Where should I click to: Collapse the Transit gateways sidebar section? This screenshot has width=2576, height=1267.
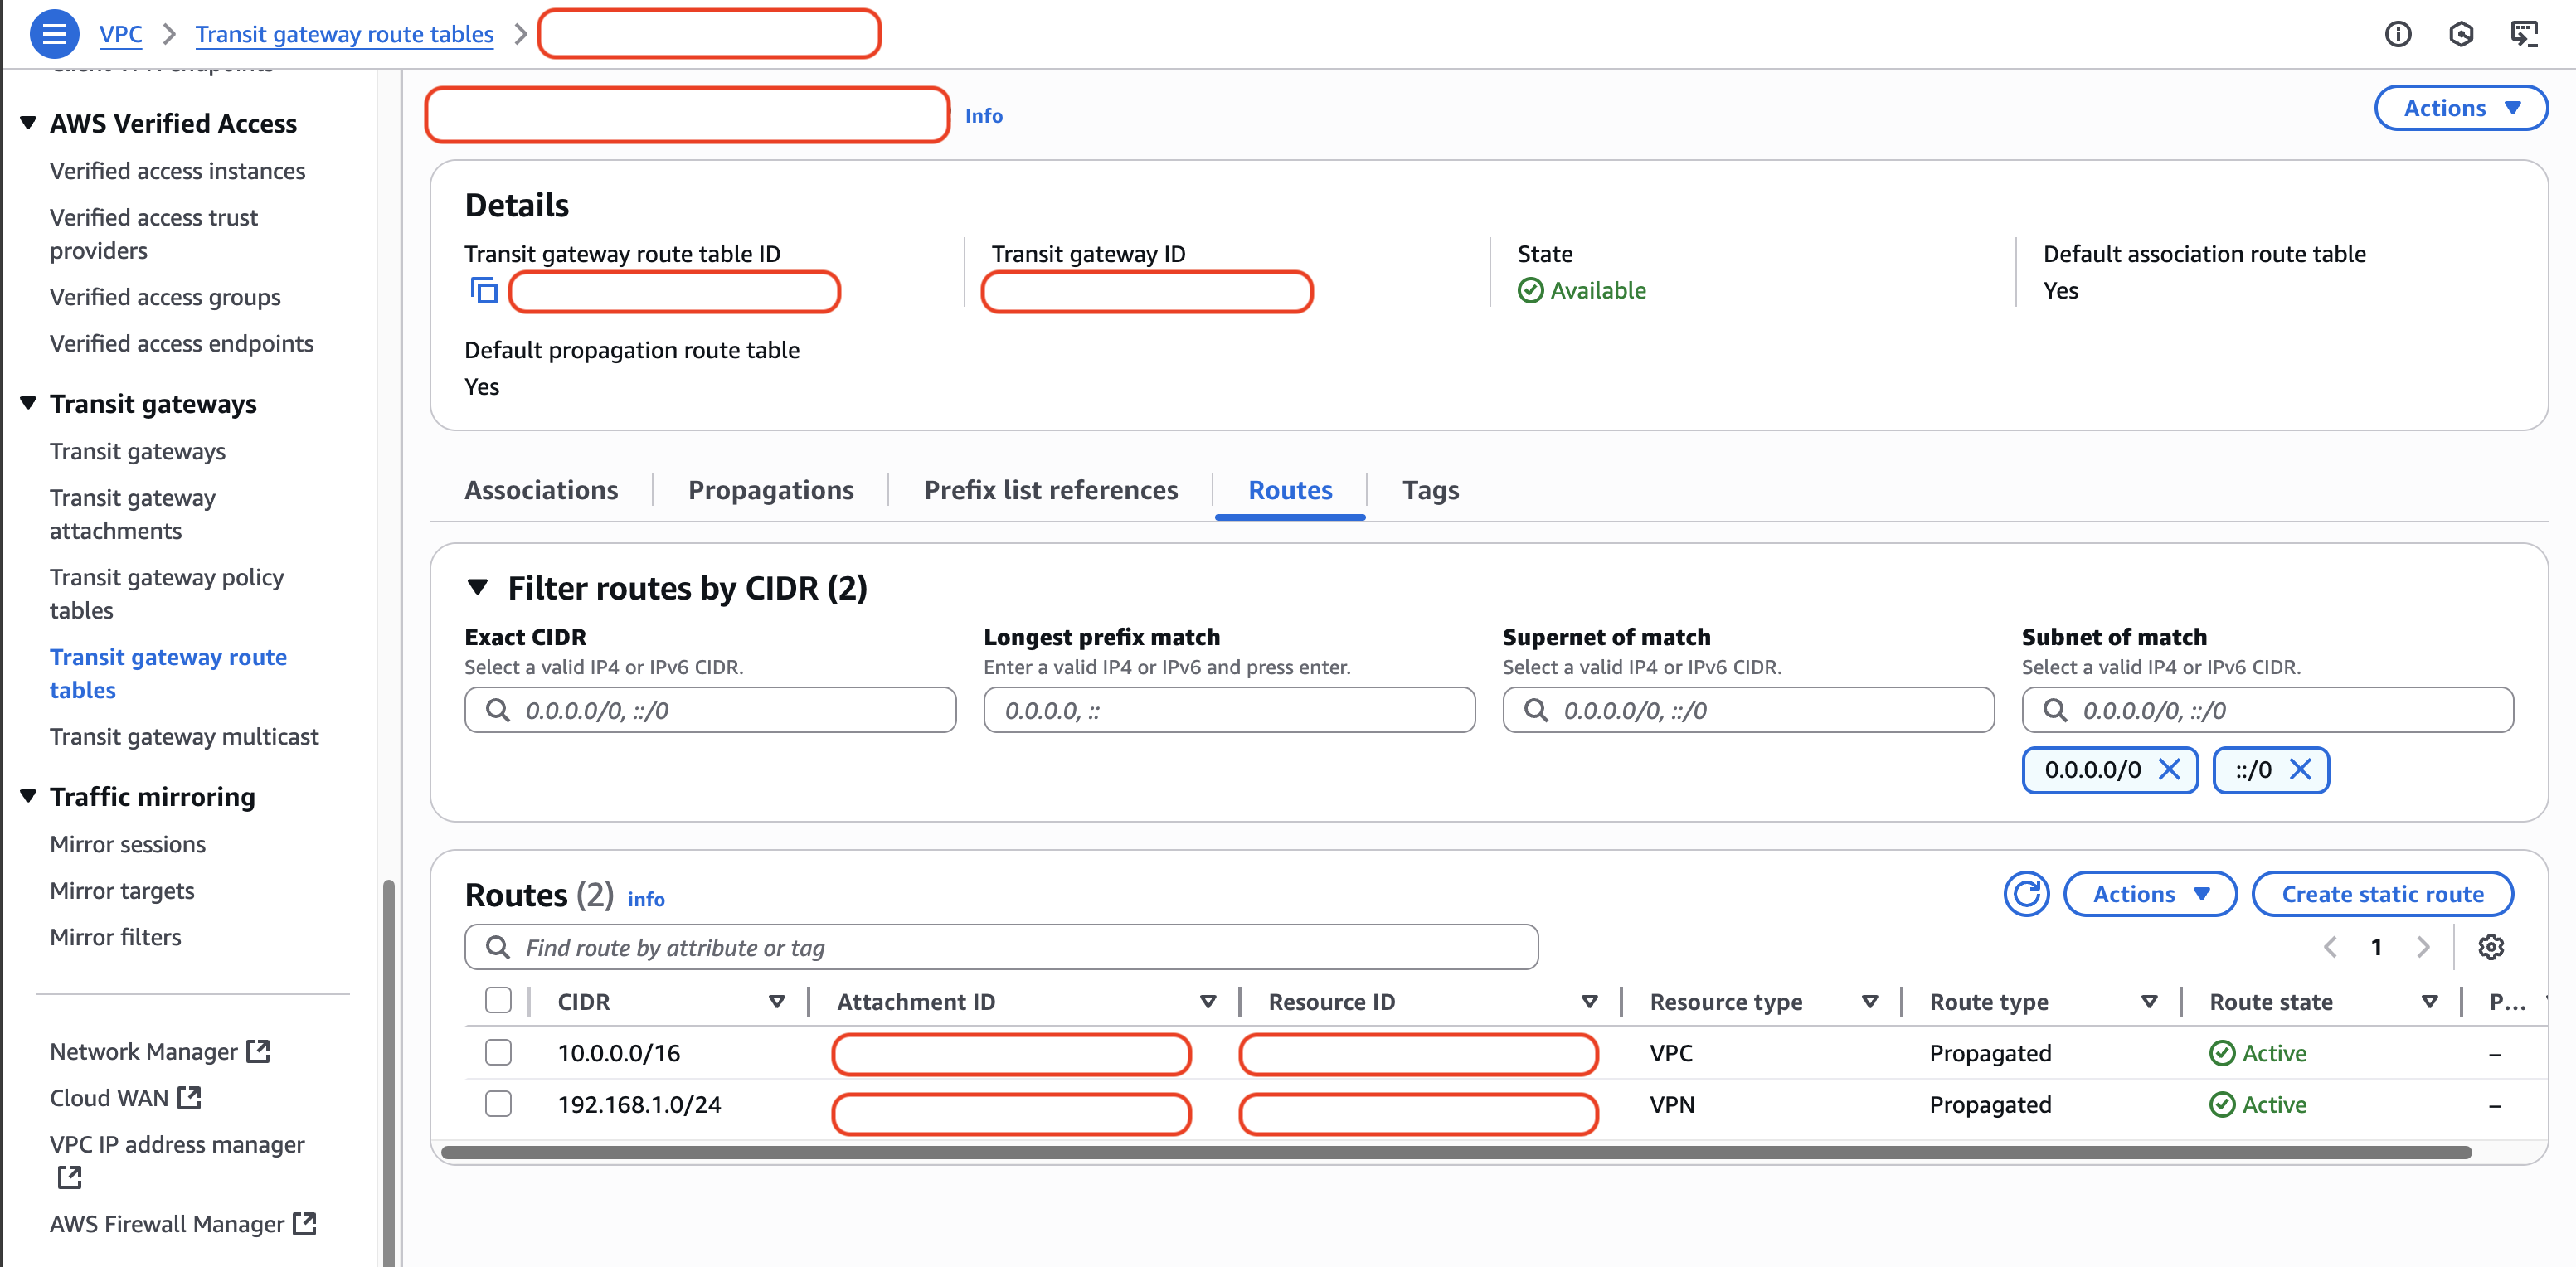tap(29, 403)
